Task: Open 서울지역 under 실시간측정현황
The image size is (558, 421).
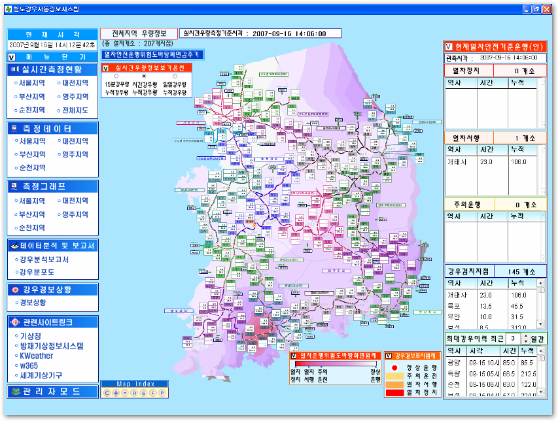Action: (31, 84)
